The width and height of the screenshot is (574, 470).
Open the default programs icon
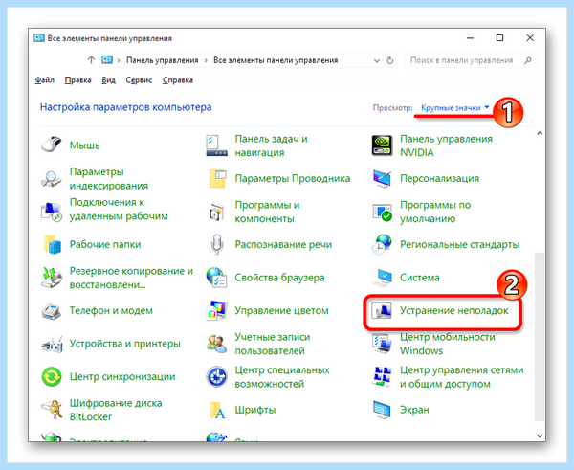(382, 212)
